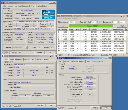Switch to Caches tab in the CPU window
This screenshot has height=110, width=128.
tap(11, 6)
